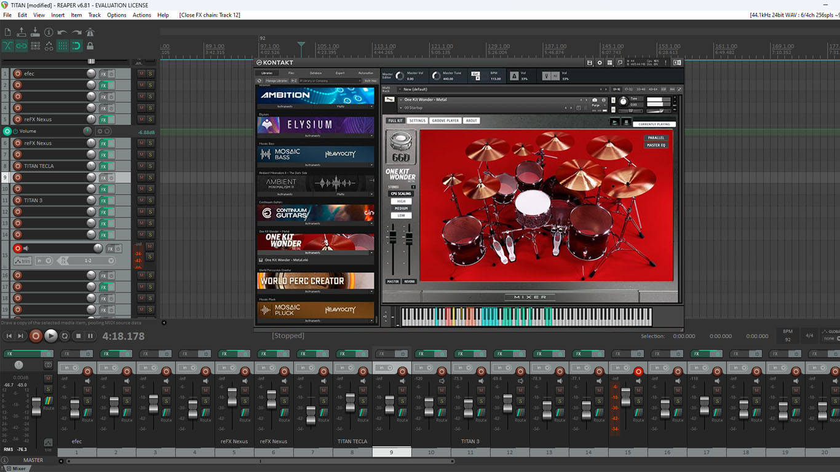Toggle auto-crossfade toolbar icon
The width and height of the screenshot is (840, 472).
coord(8,45)
